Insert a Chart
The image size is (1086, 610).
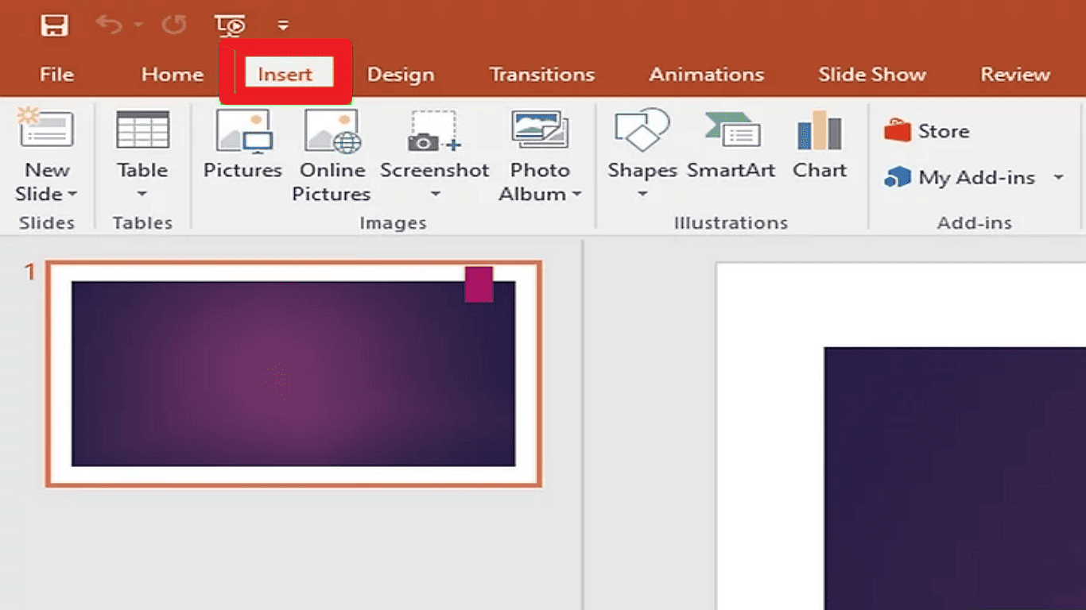820,145
